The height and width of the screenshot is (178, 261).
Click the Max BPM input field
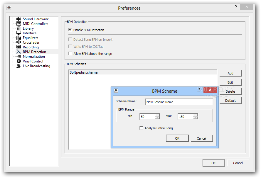186,116
